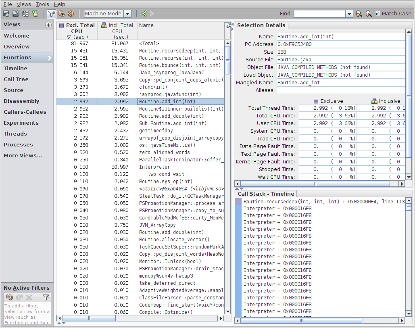Click the greyed redo filter icon
The width and height of the screenshot is (415, 328).
pyautogui.click(x=19, y=297)
